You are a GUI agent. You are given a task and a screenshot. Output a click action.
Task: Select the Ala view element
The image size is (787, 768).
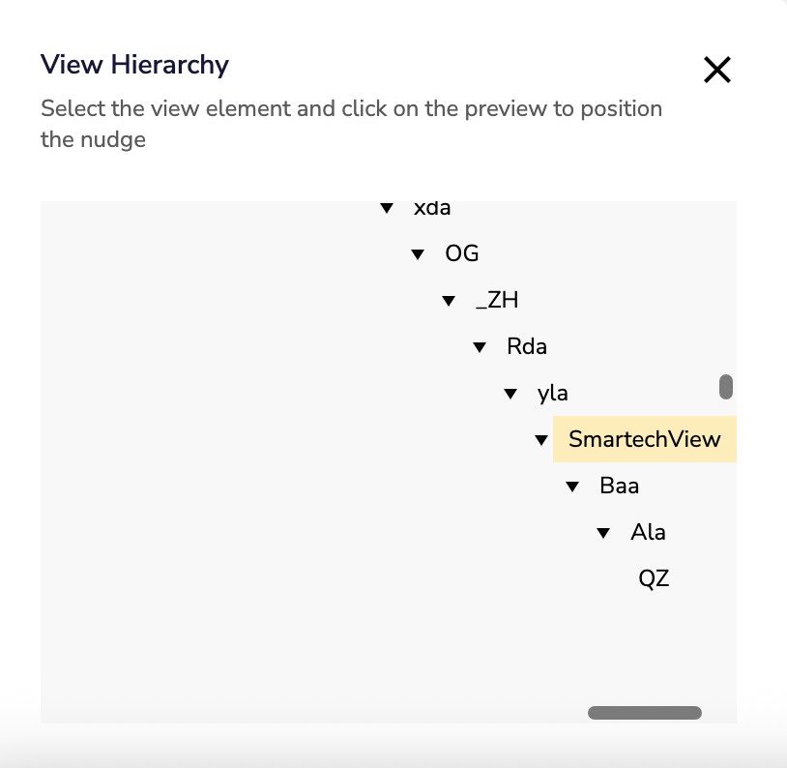[x=648, y=532]
